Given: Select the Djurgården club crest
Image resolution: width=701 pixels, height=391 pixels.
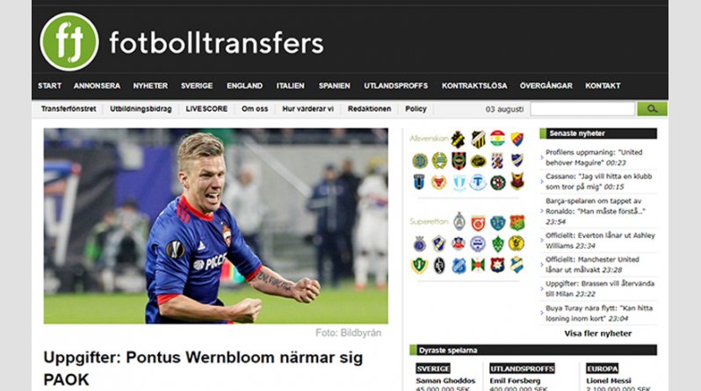Looking at the screenshot, I should pos(517,139).
